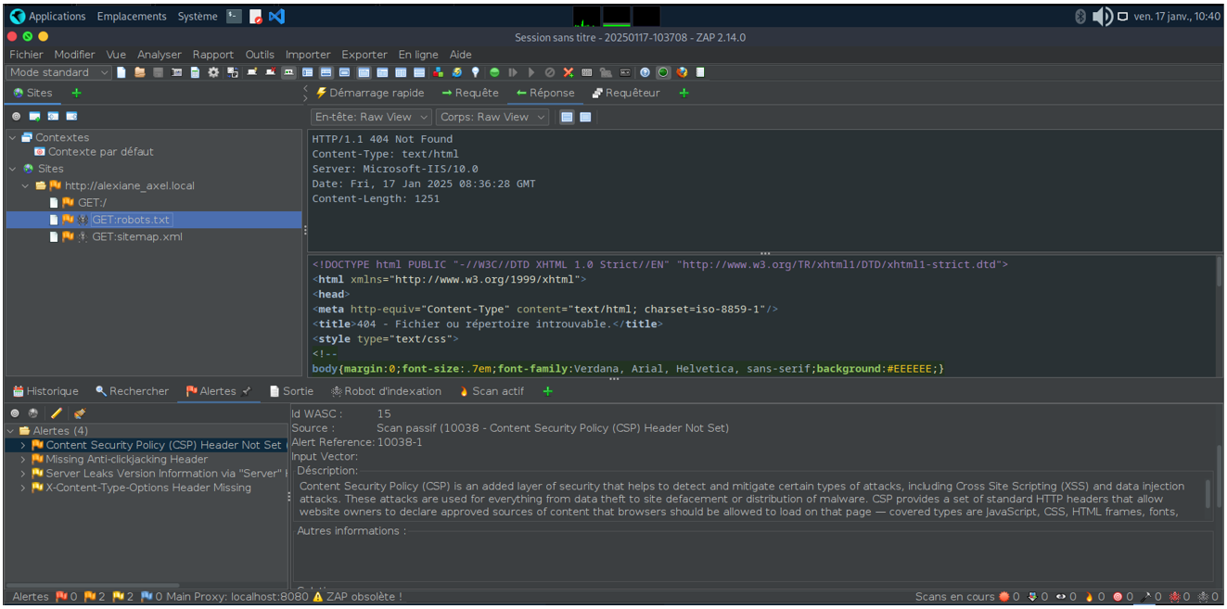The image size is (1227, 609).
Task: Expand X-Content-Type-Options Header Missing alert
Action: [x=23, y=488]
